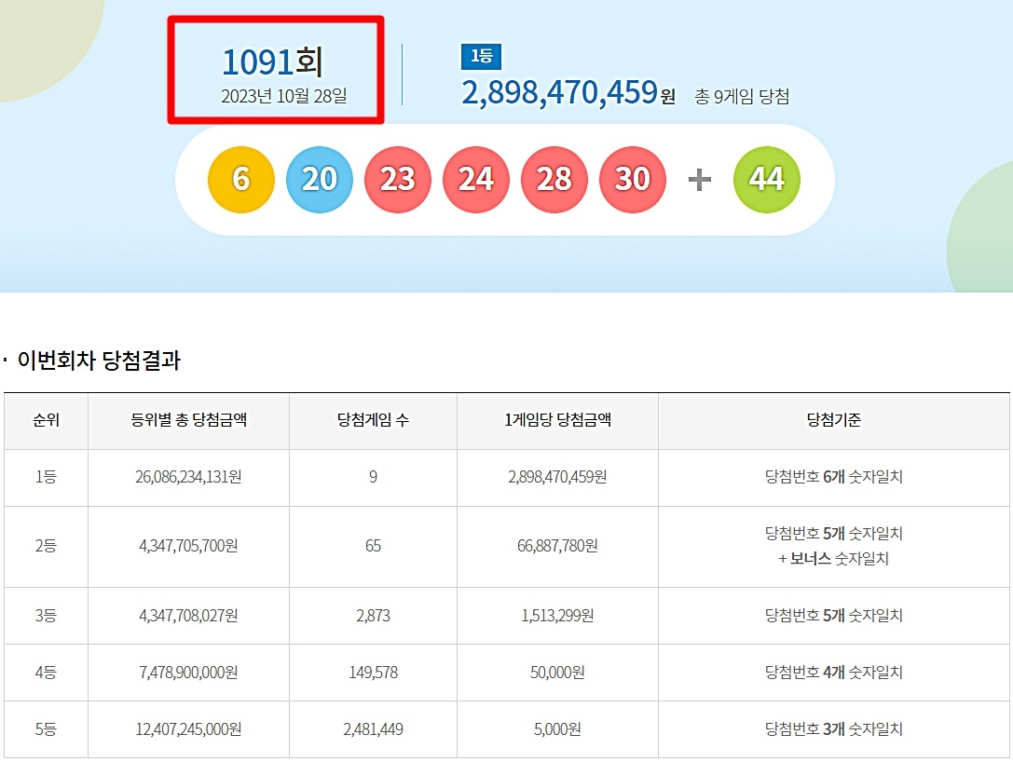Select top prize amount 2,898,470,459원

pyautogui.click(x=568, y=92)
